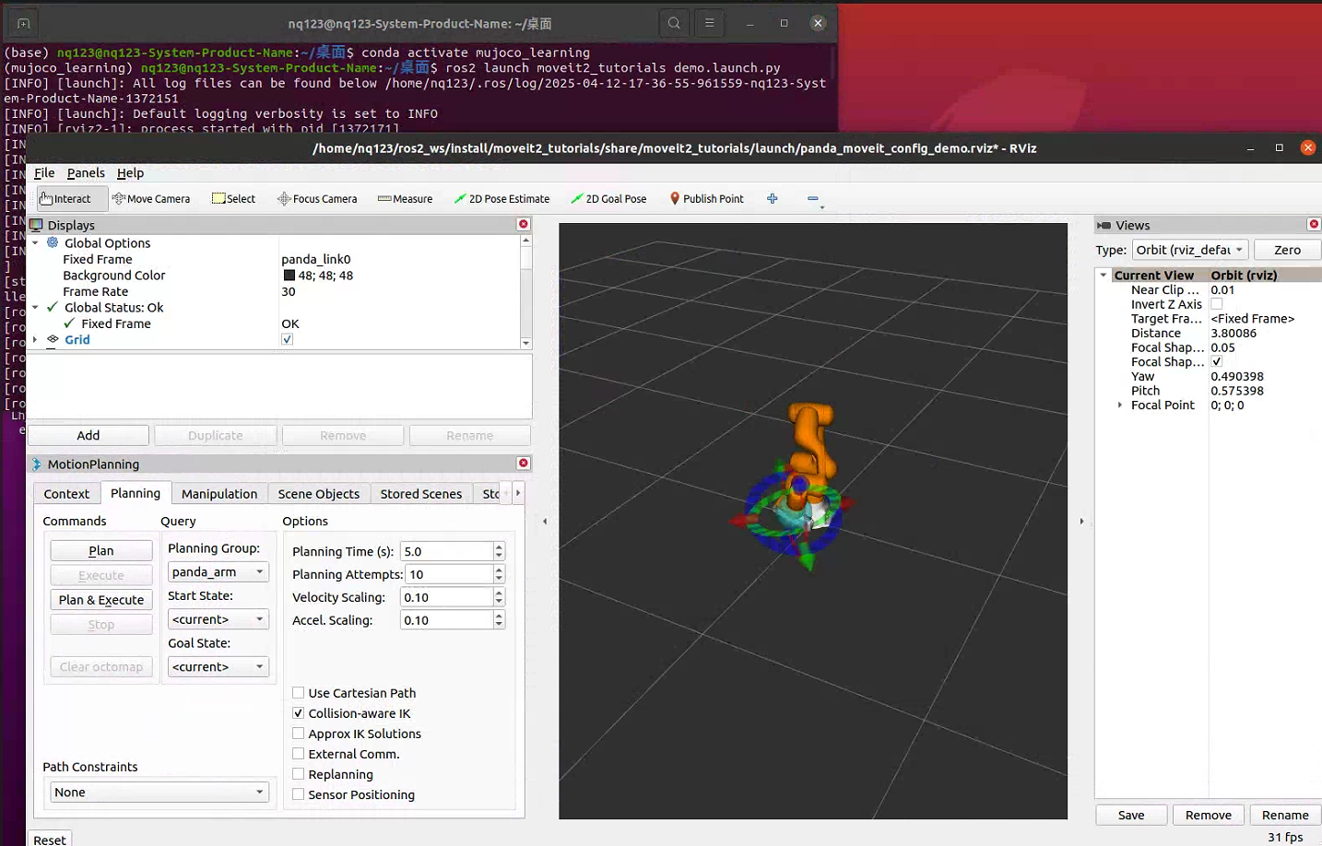This screenshot has width=1322, height=846.
Task: Switch to the Scene Objects tab
Action: coord(318,493)
